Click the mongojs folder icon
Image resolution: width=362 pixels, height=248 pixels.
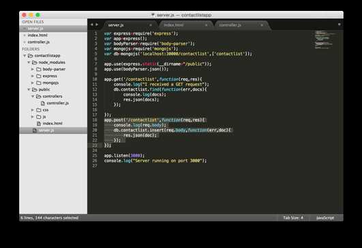(x=39, y=83)
